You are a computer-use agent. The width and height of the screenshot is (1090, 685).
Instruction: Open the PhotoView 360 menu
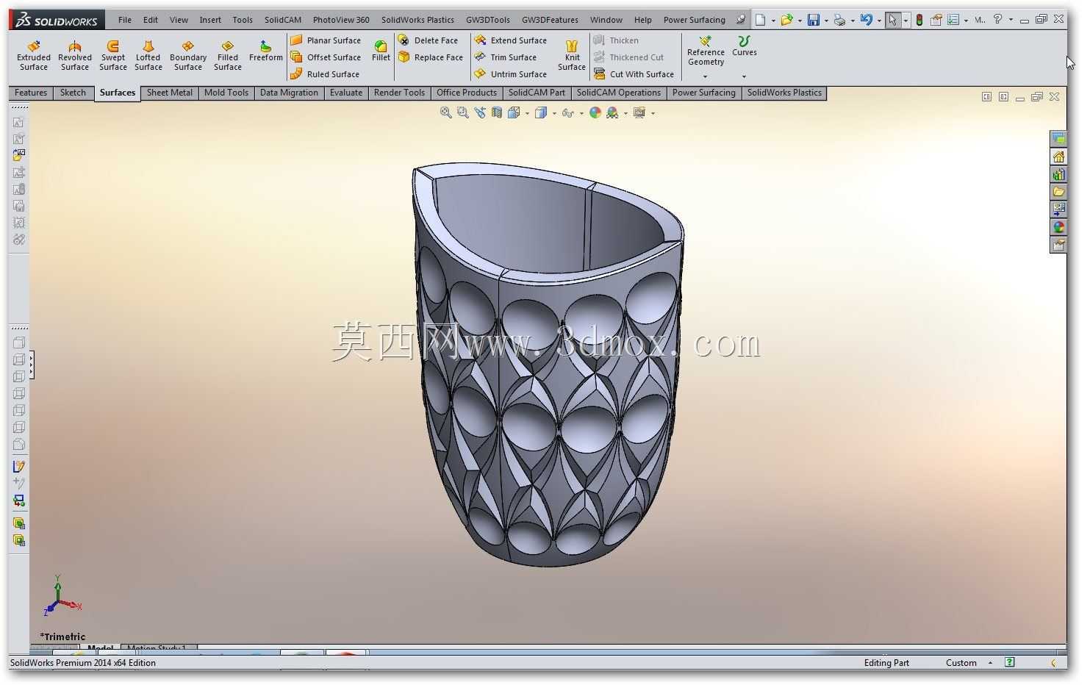[341, 20]
